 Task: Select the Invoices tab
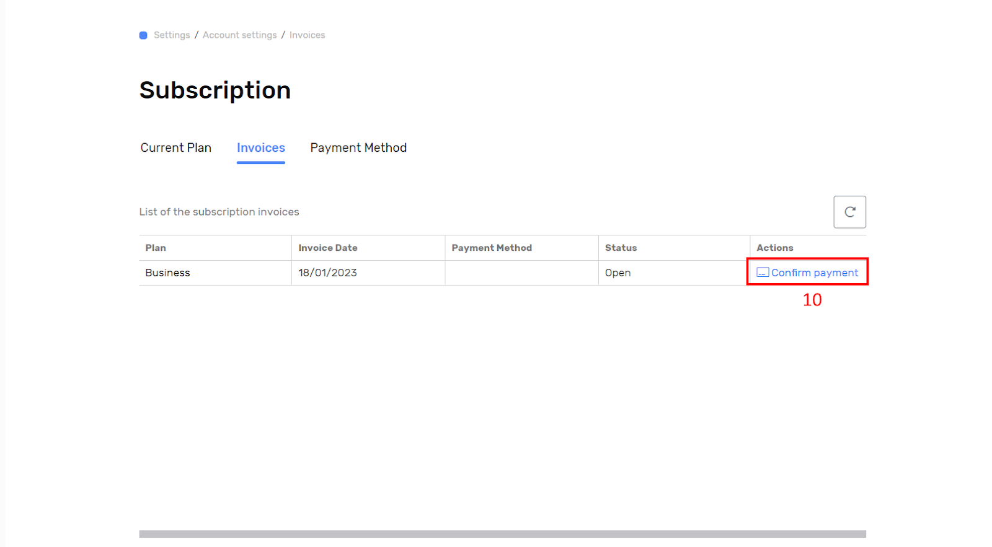(x=261, y=147)
